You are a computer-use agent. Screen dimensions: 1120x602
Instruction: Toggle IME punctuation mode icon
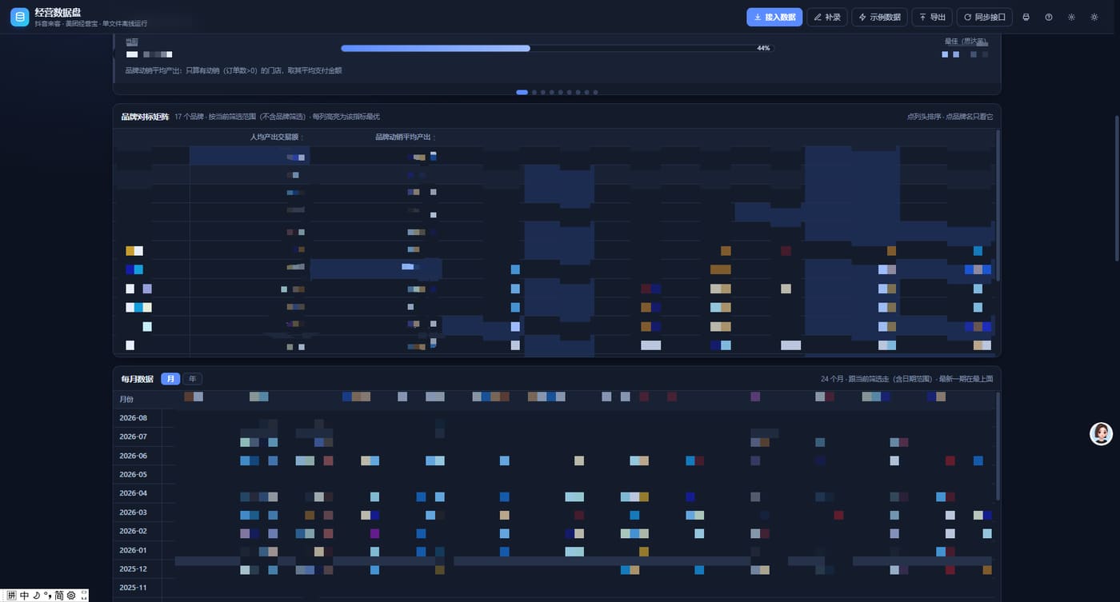pos(47,595)
